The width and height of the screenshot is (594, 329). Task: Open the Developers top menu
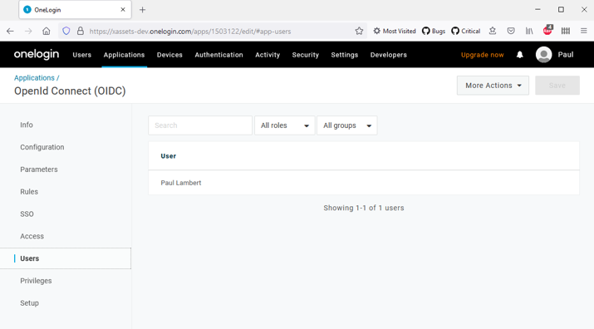click(x=388, y=55)
